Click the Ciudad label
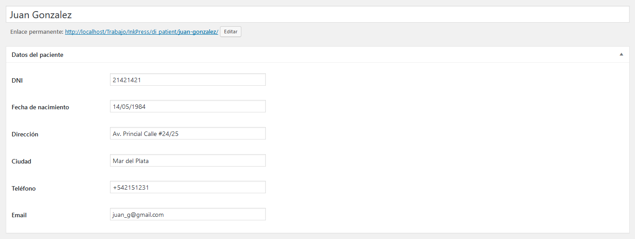Screen dimensions: 635x239 [21, 161]
